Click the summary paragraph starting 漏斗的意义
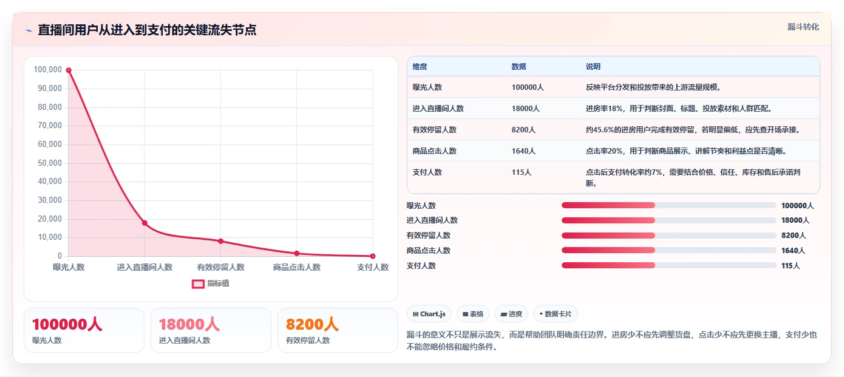This screenshot has width=844, height=377. pos(612,341)
